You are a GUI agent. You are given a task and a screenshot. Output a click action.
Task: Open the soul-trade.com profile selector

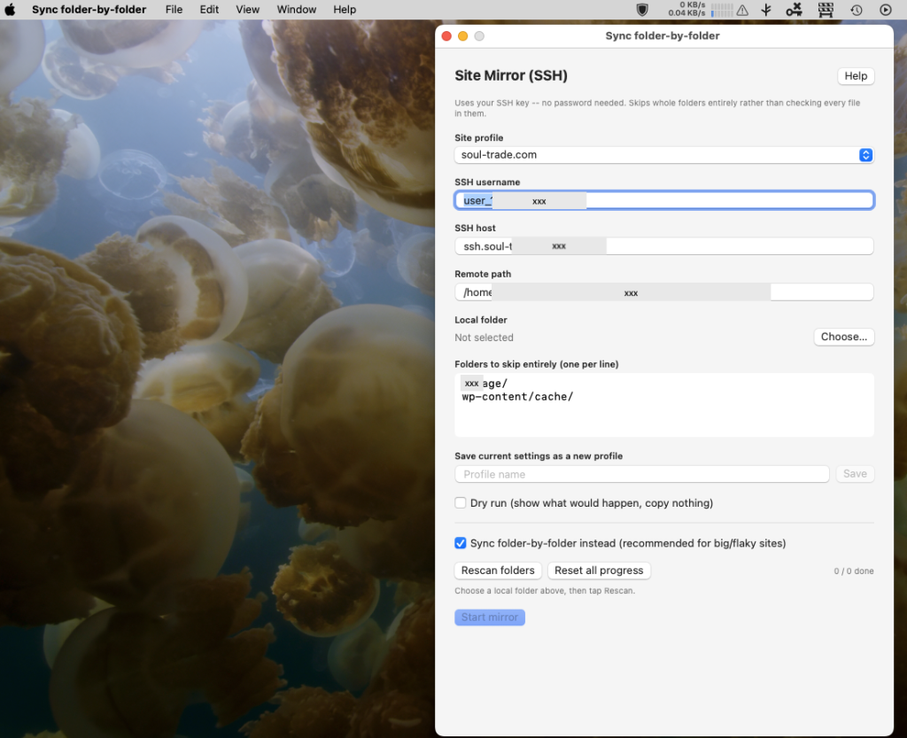pyautogui.click(x=664, y=154)
